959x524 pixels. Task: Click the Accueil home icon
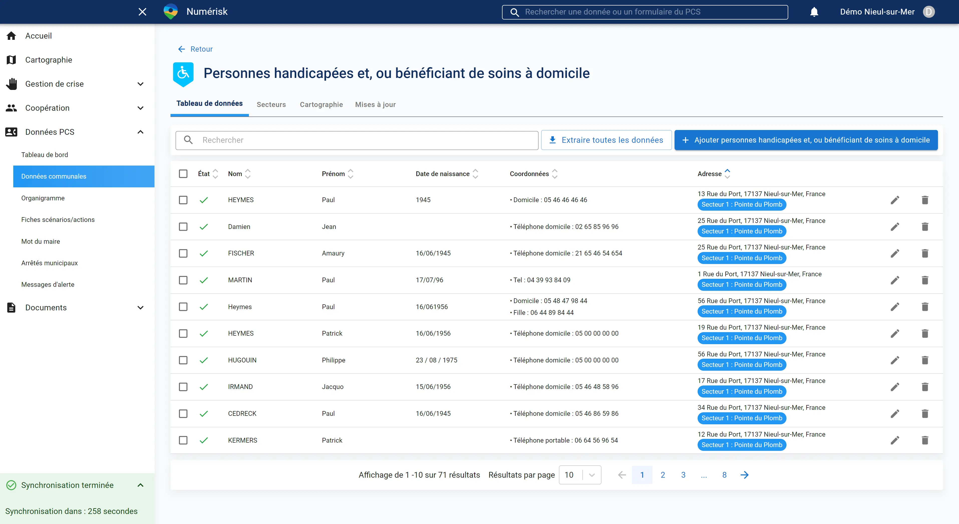(x=12, y=36)
